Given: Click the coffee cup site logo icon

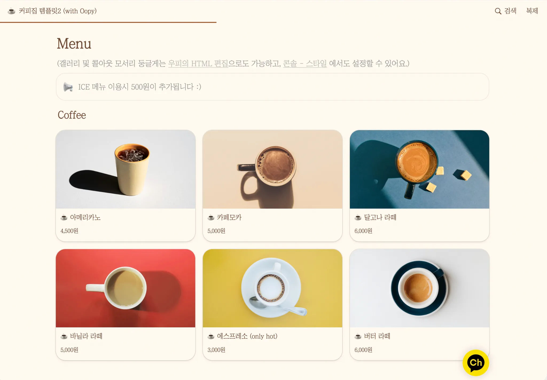Looking at the screenshot, I should coord(11,11).
